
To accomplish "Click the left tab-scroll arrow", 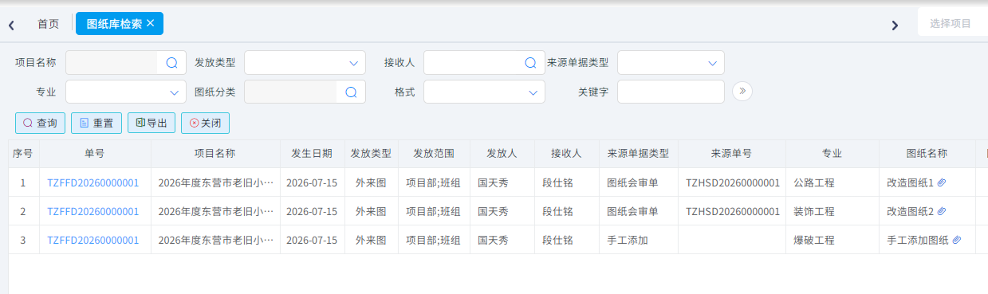I will (11, 25).
